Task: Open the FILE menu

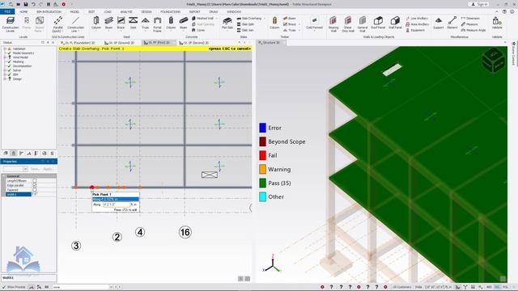Action: coord(7,11)
